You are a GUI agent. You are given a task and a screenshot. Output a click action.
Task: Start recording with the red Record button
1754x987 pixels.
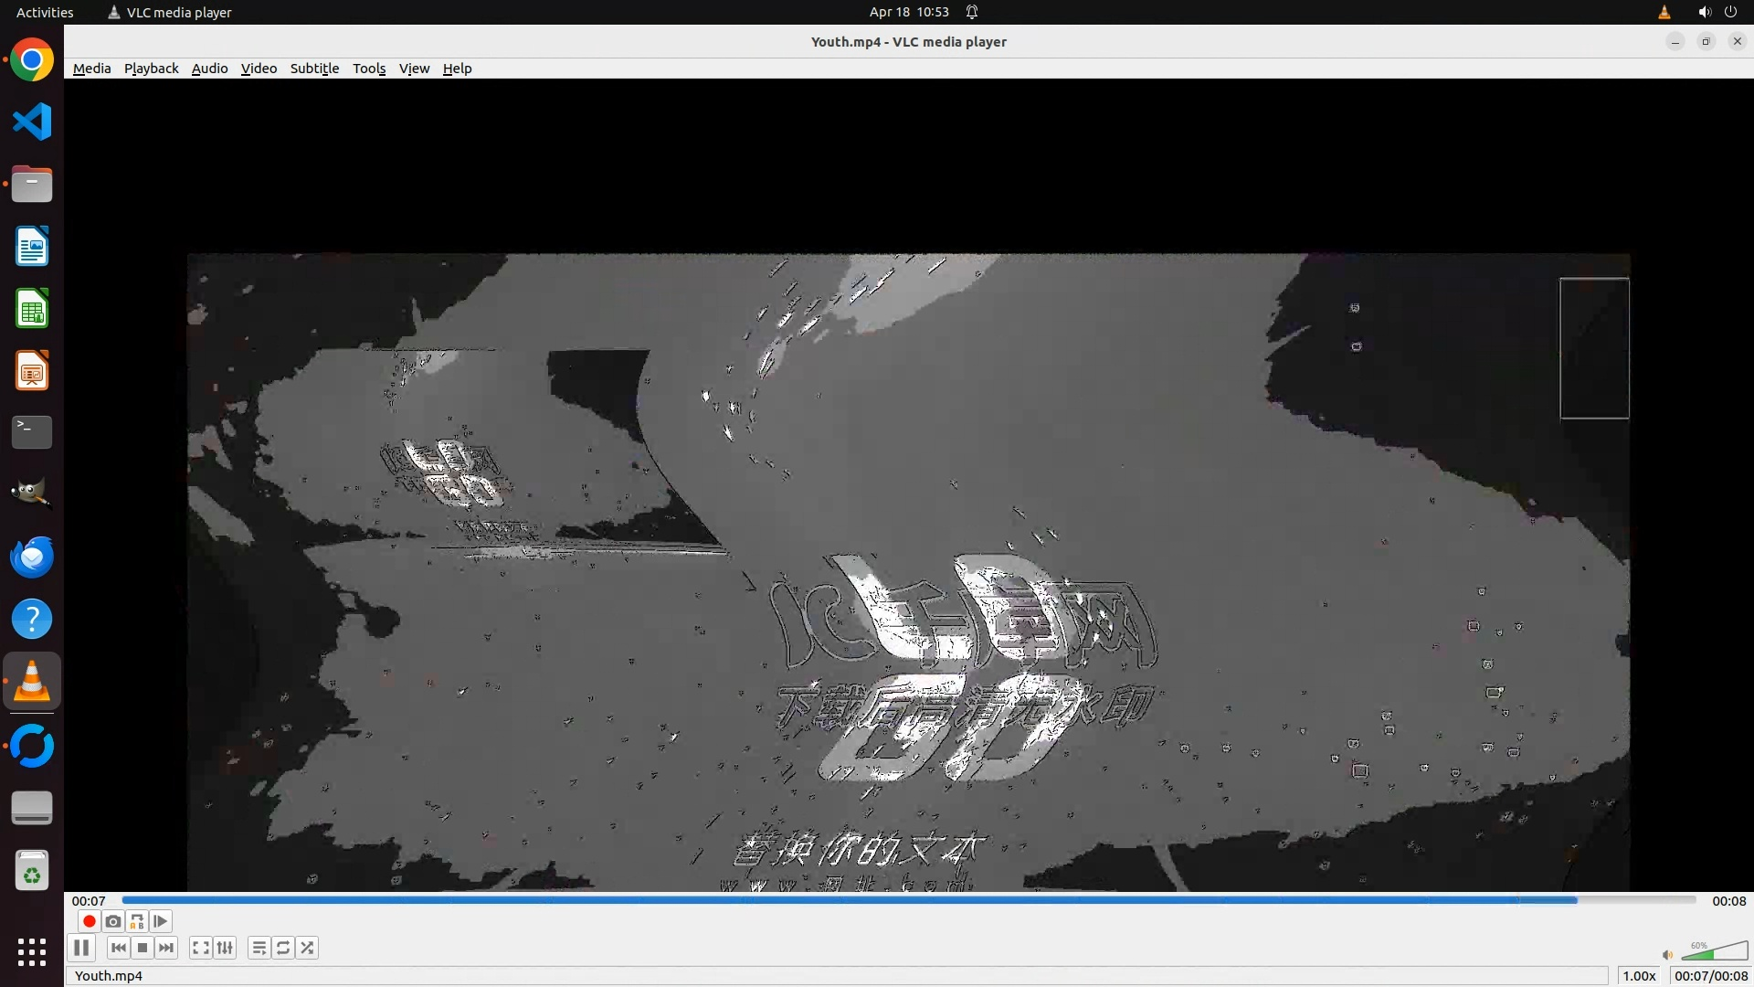pyautogui.click(x=89, y=921)
